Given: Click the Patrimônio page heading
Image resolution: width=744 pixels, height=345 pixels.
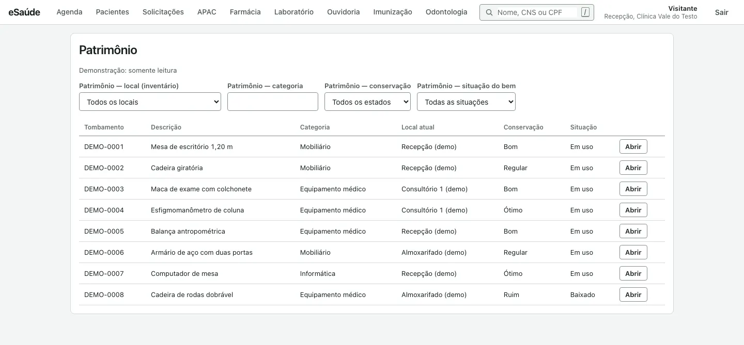Looking at the screenshot, I should [x=108, y=50].
